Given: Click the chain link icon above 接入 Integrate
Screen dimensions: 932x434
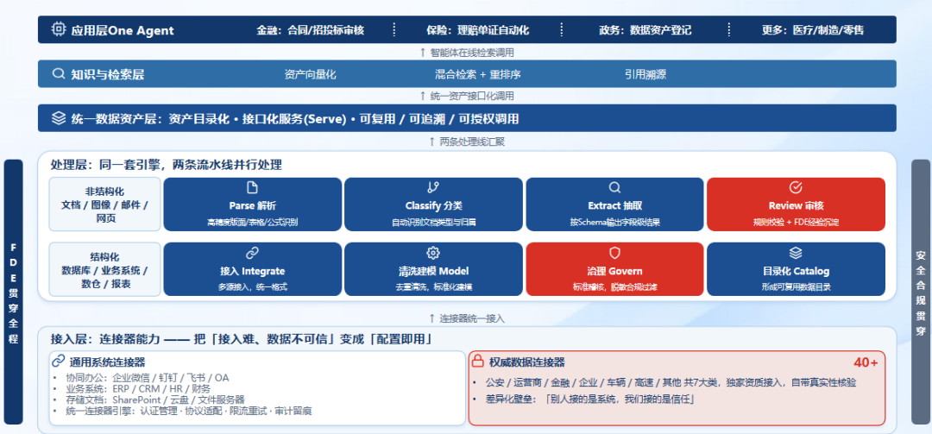Looking at the screenshot, I should 252,254.
